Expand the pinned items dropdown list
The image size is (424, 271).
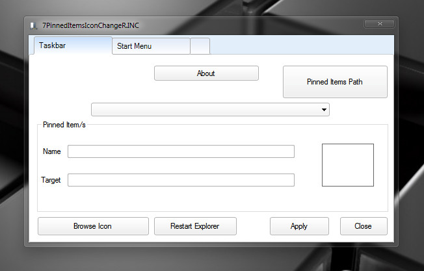(210, 109)
